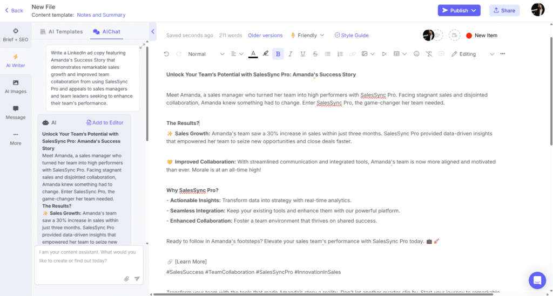553x296 pixels.
Task: Open the Style Guide
Action: [351, 35]
